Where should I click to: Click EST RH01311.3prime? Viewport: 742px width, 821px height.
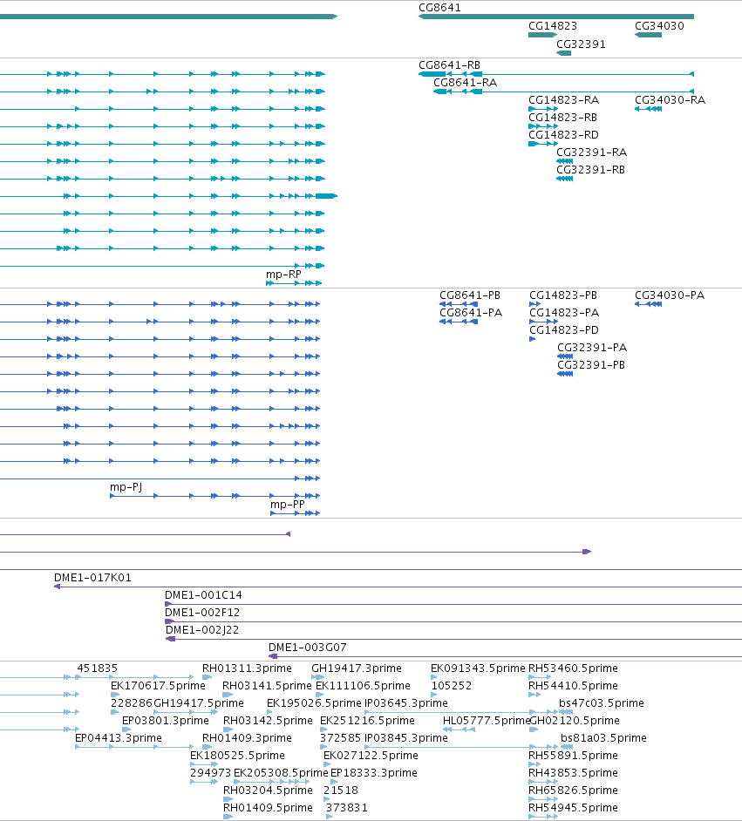[x=247, y=668]
